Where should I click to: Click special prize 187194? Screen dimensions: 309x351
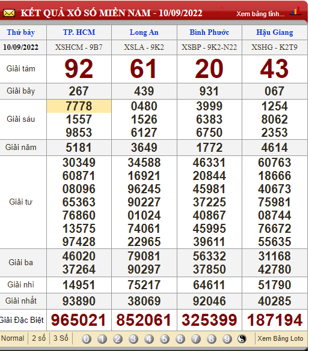tap(275, 320)
